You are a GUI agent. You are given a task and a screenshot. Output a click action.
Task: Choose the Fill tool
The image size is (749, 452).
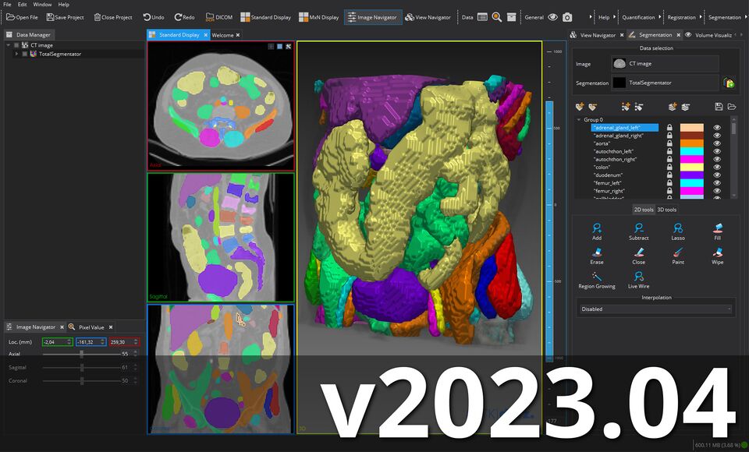[717, 231]
